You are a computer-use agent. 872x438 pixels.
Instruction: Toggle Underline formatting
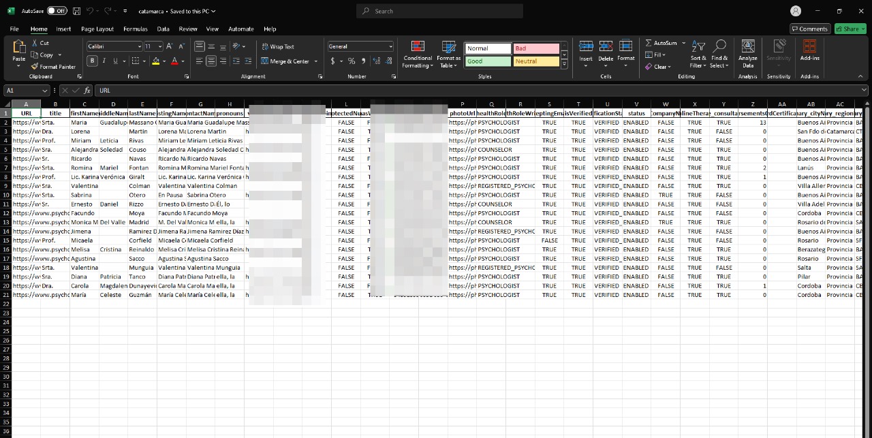(x=116, y=61)
